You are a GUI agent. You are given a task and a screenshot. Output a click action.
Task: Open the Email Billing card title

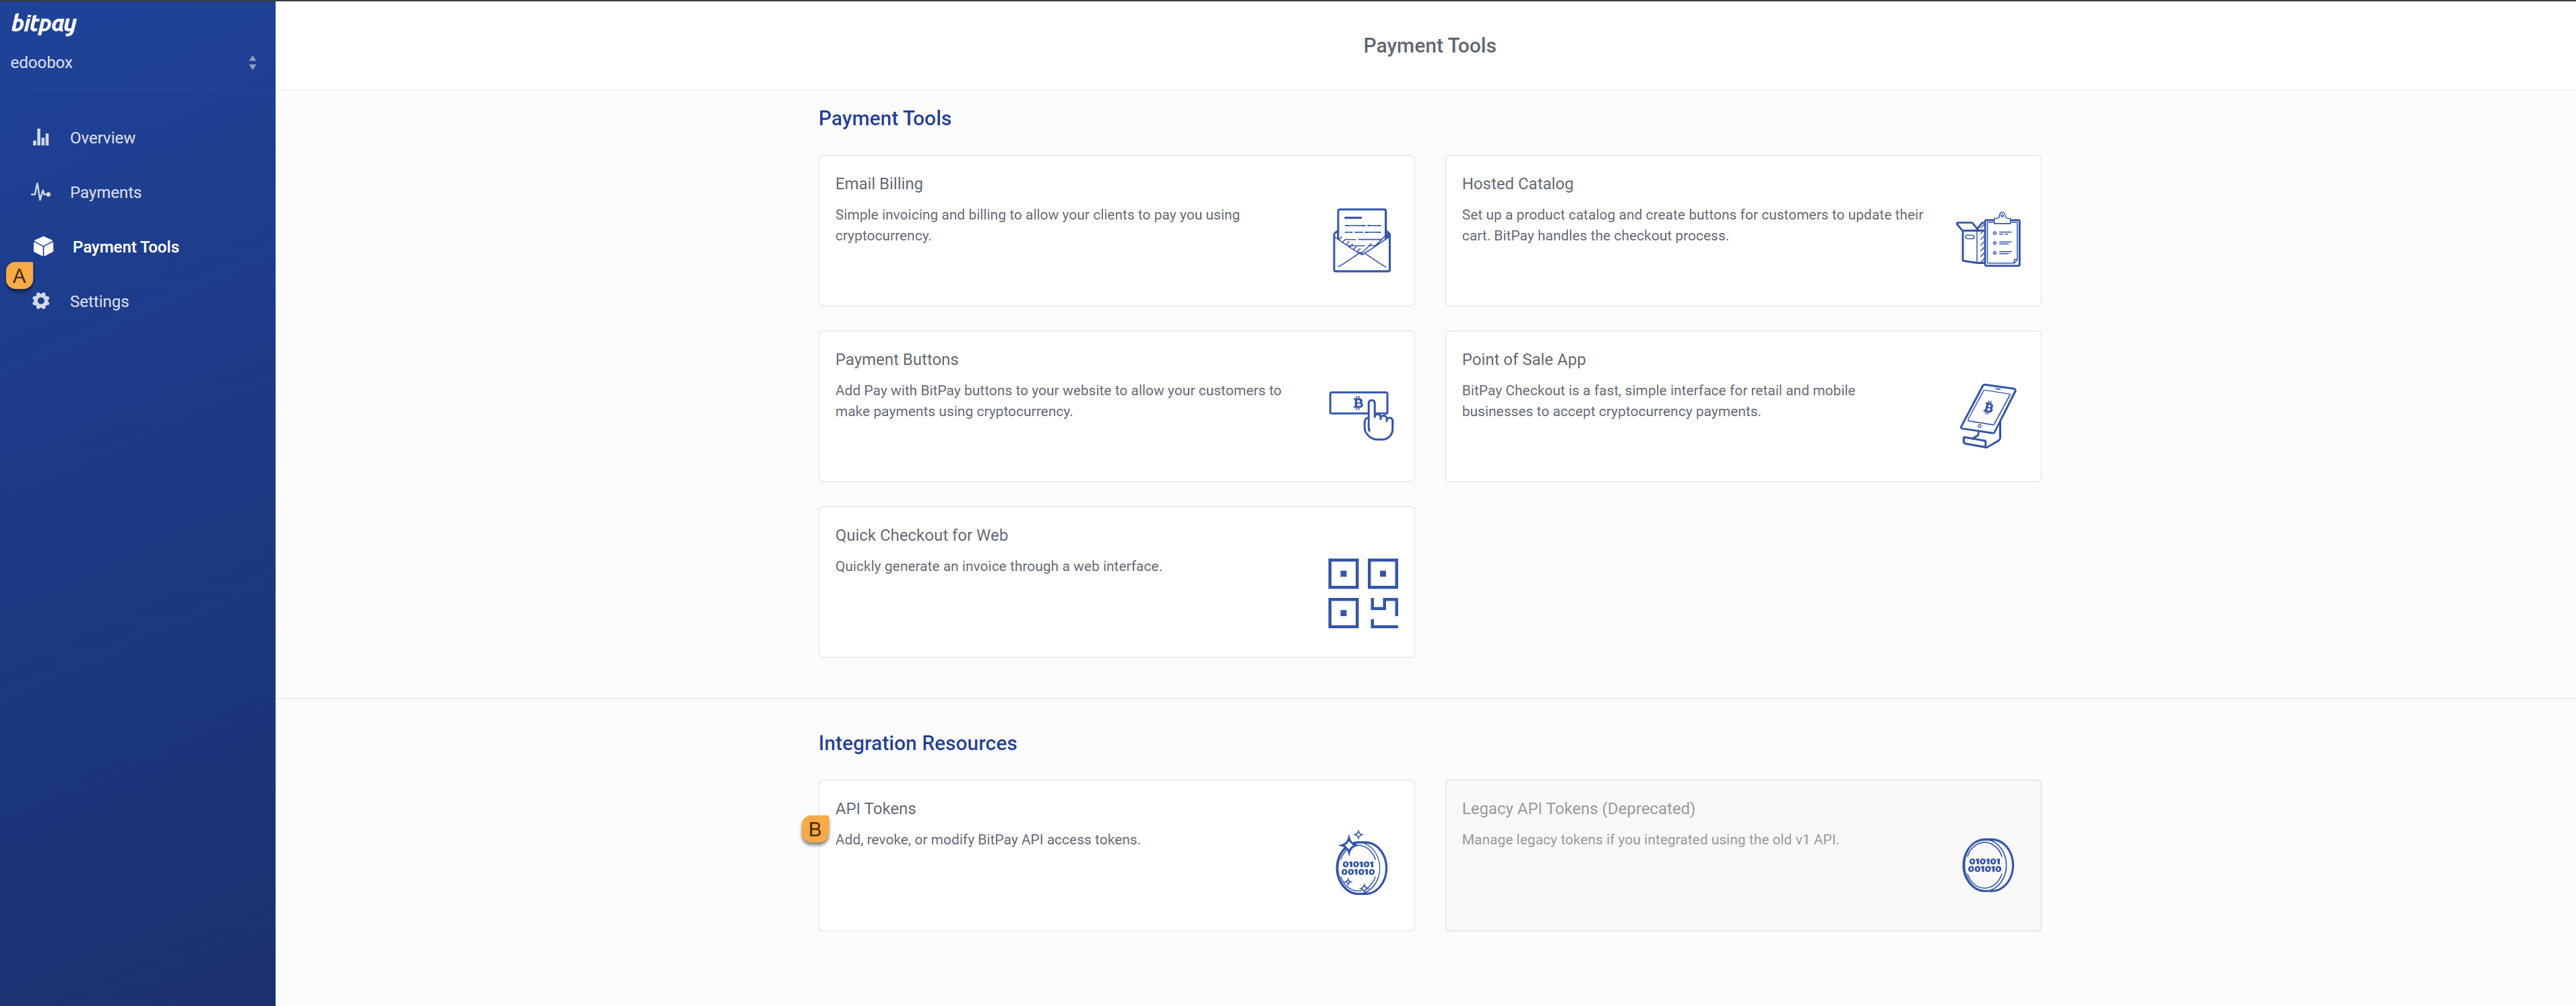[x=878, y=184]
